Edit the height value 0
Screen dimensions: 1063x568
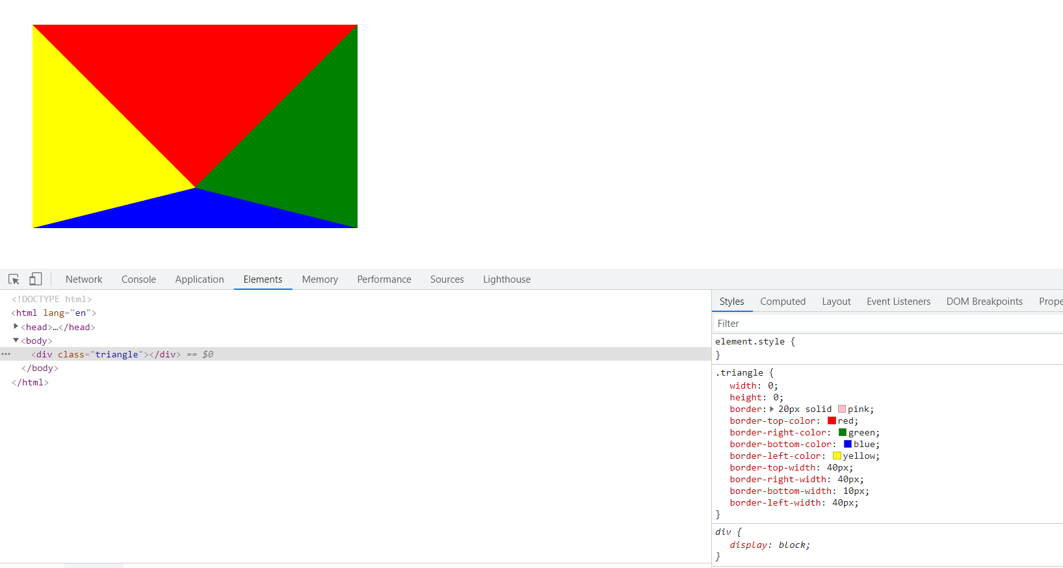776,398
